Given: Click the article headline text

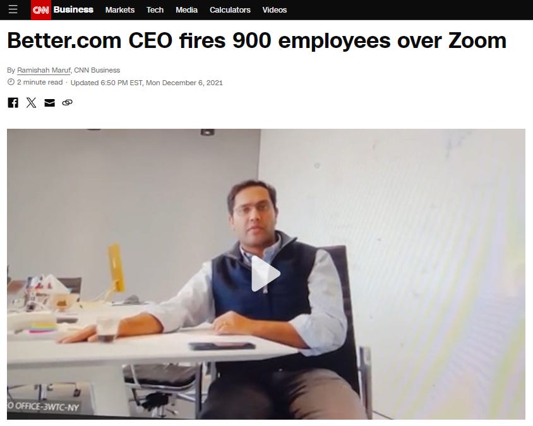Looking at the screenshot, I should click(256, 40).
